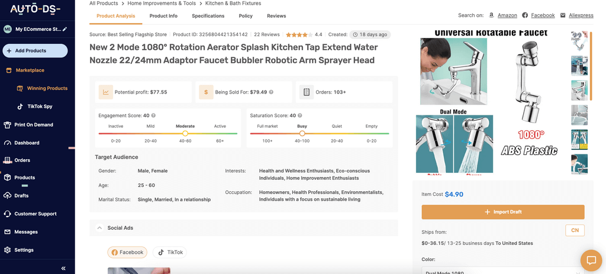The width and height of the screenshot is (606, 274).
Task: Switch to Reviews tab
Action: click(276, 16)
